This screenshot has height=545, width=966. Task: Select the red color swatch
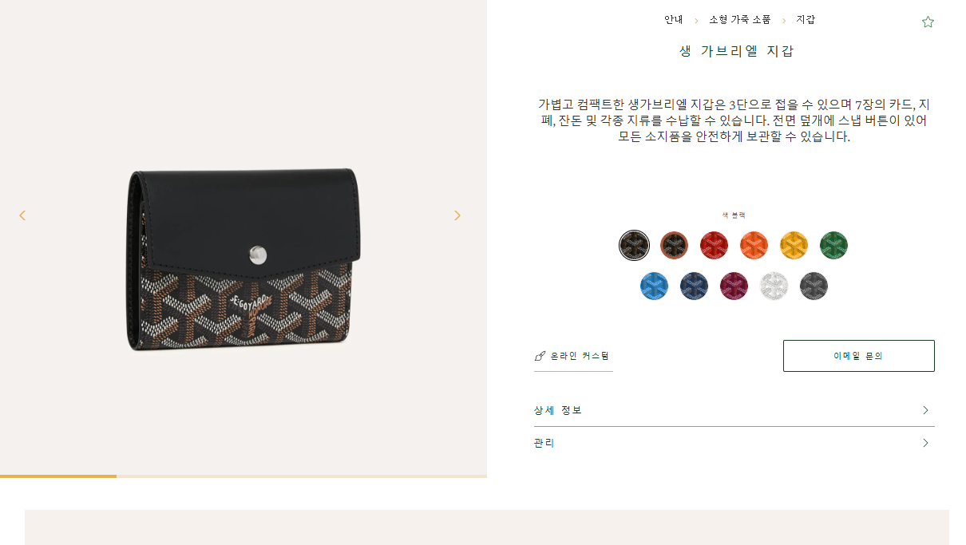pyautogui.click(x=714, y=245)
